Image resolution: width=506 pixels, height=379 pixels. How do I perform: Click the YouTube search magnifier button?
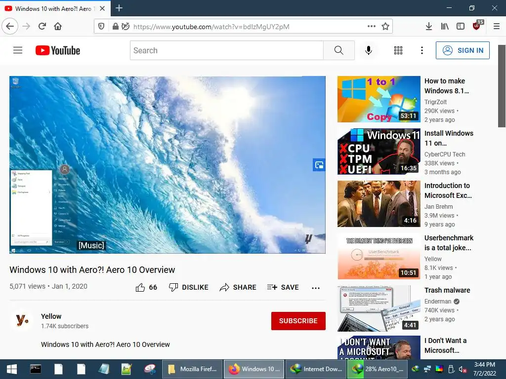tap(339, 50)
